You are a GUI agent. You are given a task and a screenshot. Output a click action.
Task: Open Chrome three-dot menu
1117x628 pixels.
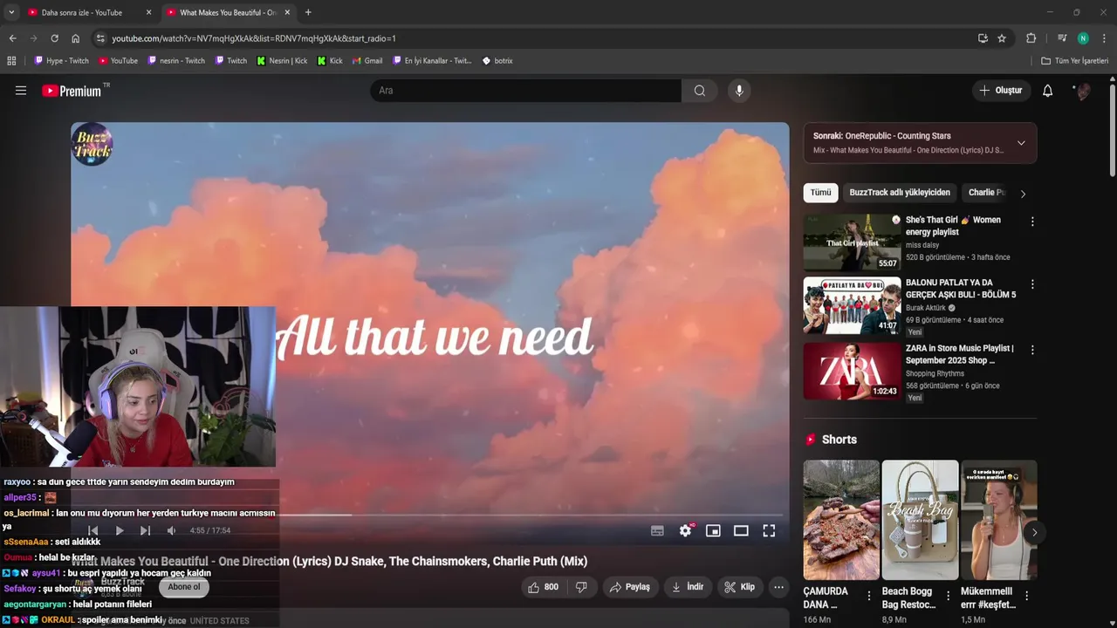click(1104, 38)
